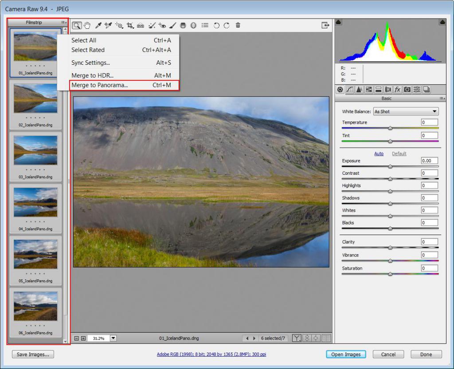454x369 pixels.
Task: Choose Sync Settings from the menu
Action: pos(121,63)
